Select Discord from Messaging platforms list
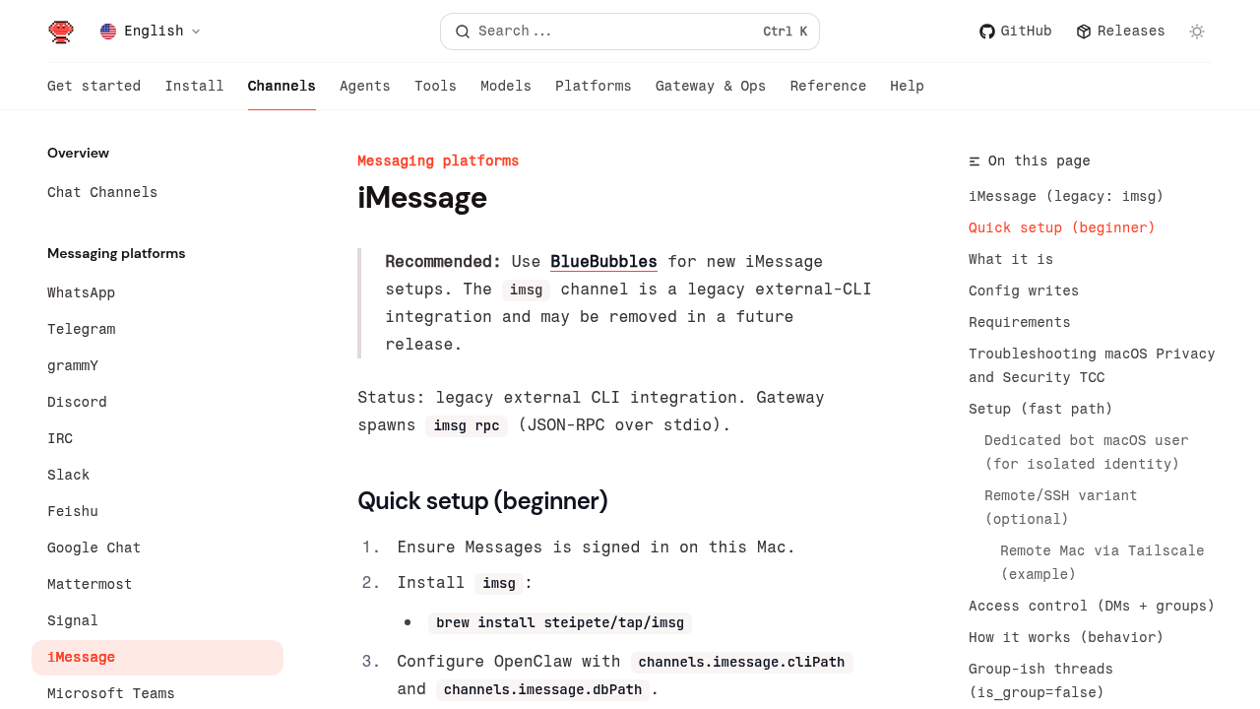Viewport: 1260px width, 709px height. 77,402
